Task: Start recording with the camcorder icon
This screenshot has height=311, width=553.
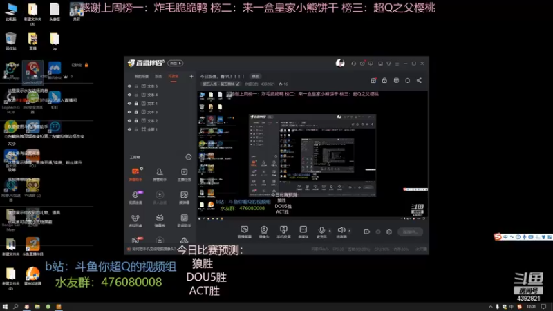Action: pyautogui.click(x=367, y=232)
